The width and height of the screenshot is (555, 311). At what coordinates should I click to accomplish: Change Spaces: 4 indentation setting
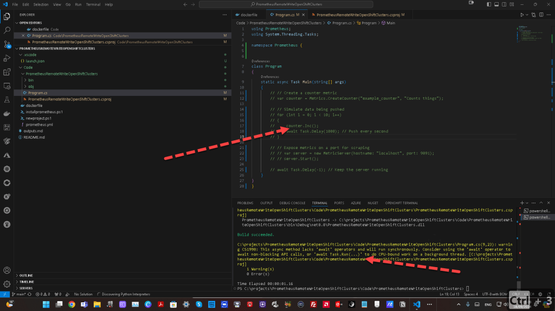tap(470, 294)
